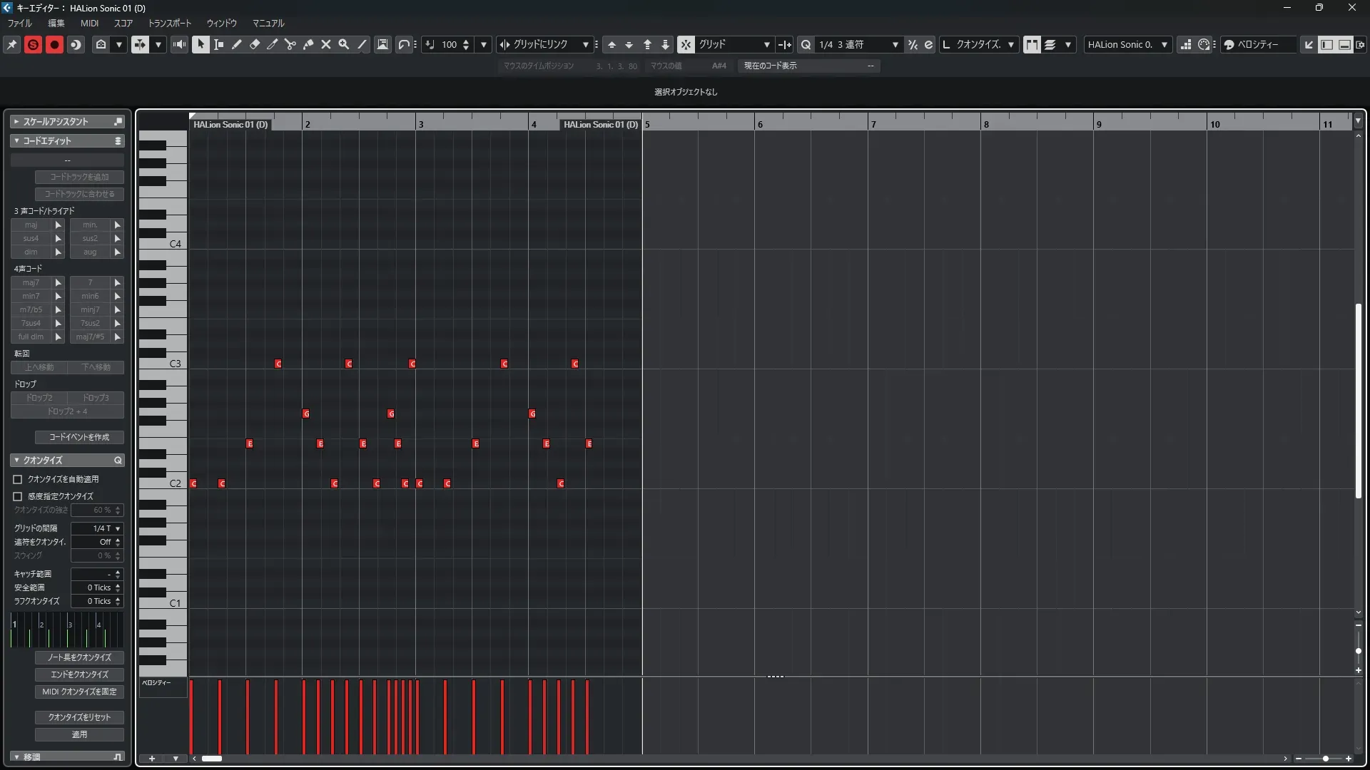
Task: Select the Zoom magnifier tool
Action: tap(344, 44)
